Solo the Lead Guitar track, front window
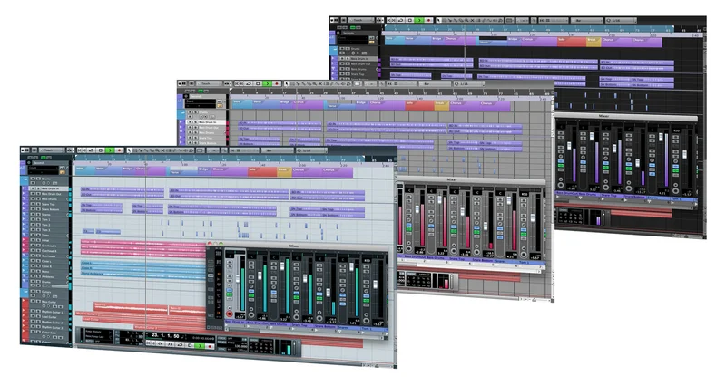726x386 pixels. click(x=38, y=317)
